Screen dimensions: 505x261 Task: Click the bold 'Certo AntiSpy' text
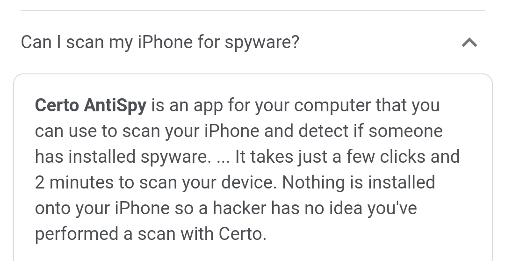click(x=91, y=105)
